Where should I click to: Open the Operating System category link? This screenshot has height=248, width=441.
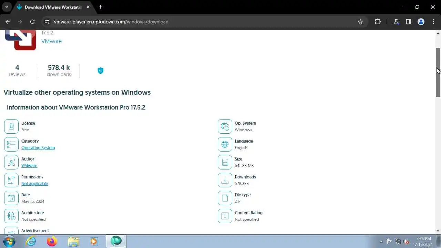point(38,148)
